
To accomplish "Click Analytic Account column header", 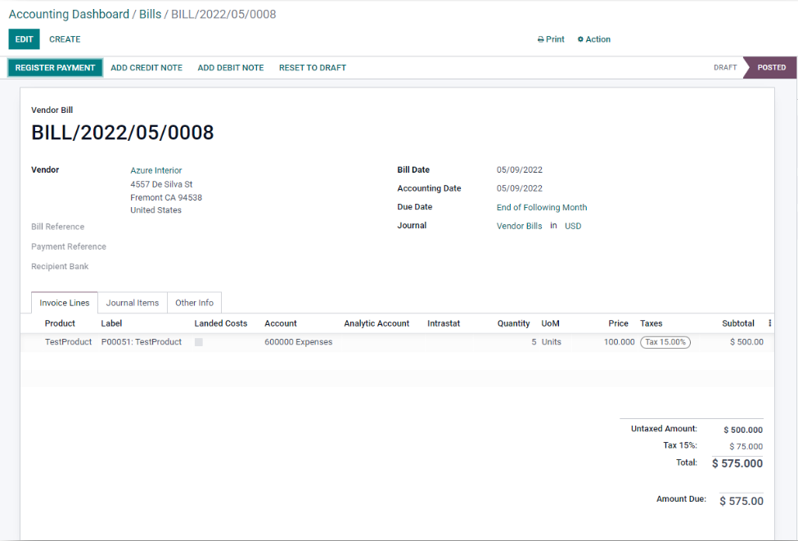I will click(376, 323).
